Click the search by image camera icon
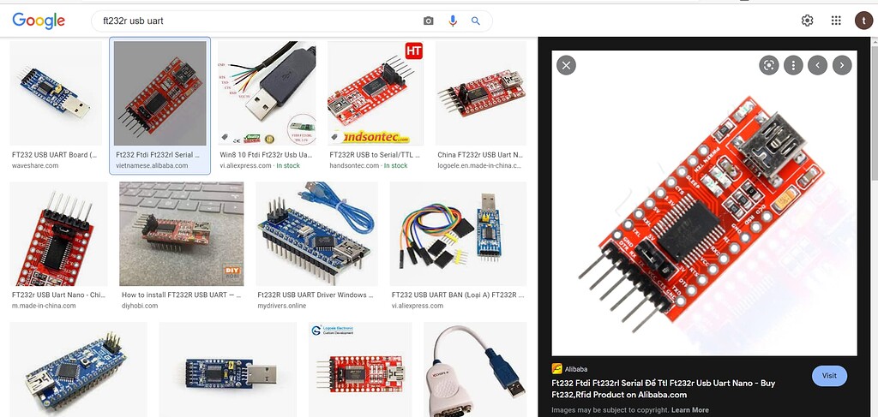Screen dimensions: 878x417 point(429,21)
